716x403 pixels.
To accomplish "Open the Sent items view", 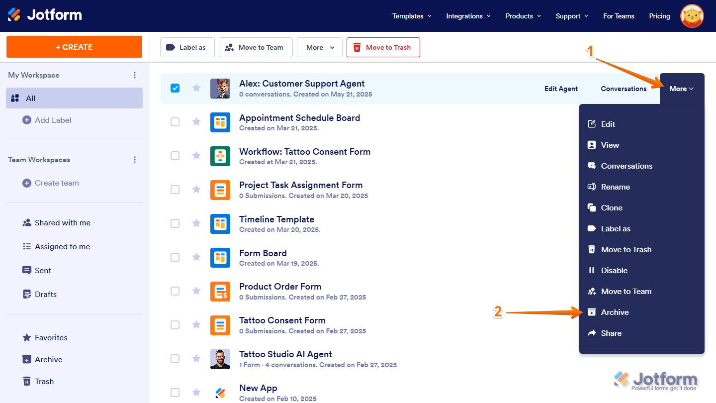I will click(42, 270).
